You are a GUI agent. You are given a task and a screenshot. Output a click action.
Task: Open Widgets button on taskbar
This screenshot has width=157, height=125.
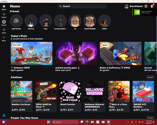4,122
